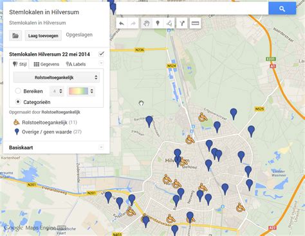This screenshot has width=305, height=236.
Task: Click the redo arrow in the map toolbar
Action: point(133,23)
